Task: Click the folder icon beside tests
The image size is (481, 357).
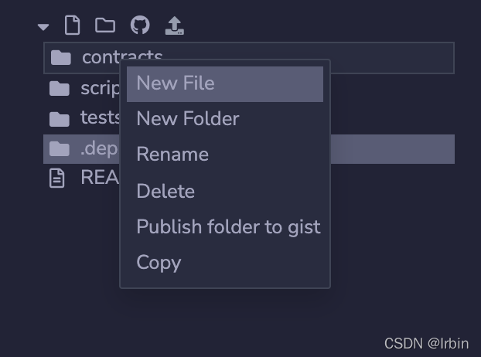Action: [x=60, y=118]
